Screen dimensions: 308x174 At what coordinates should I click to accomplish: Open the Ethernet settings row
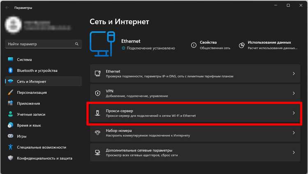(195, 74)
